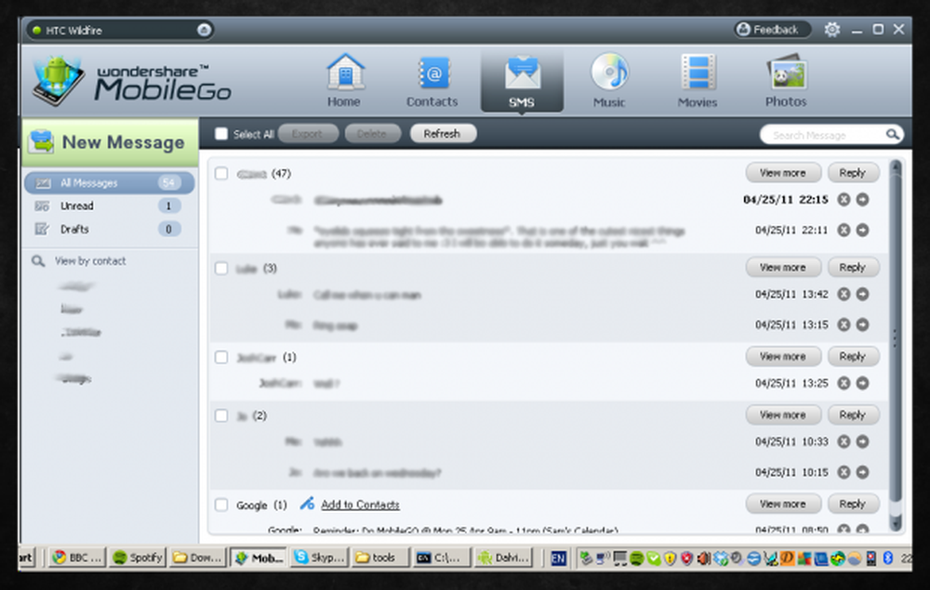Forward message dated 04/25/11 10:15

coord(863,472)
